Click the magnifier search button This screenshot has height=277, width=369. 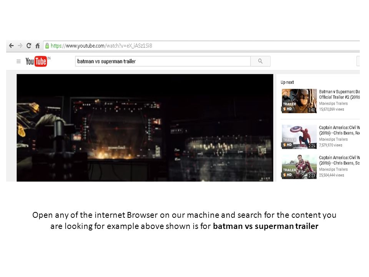(260, 61)
